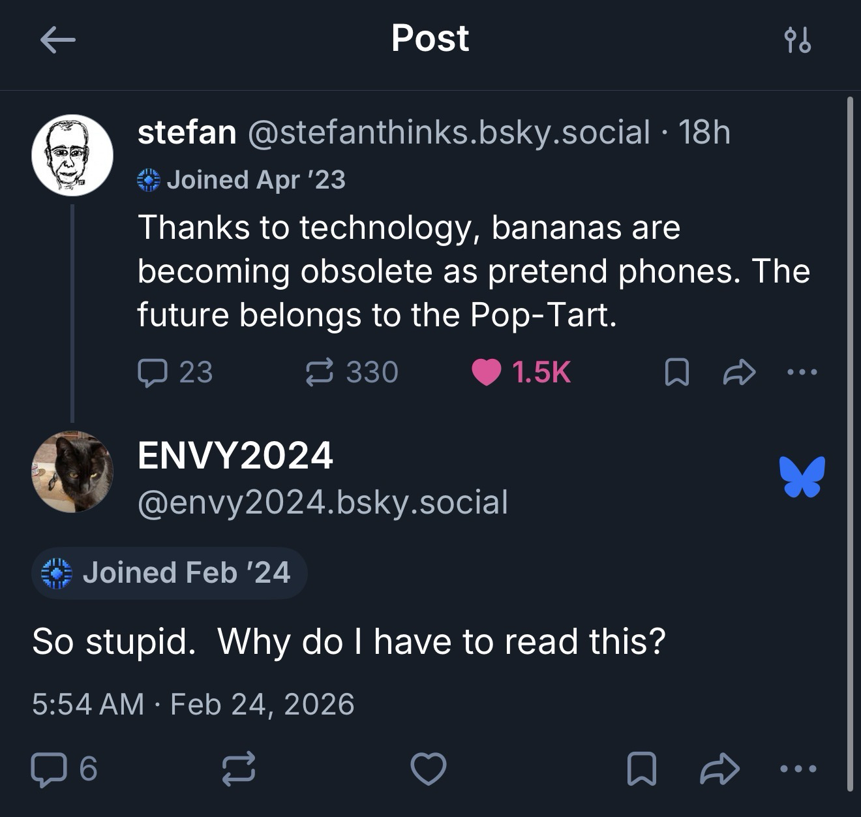The width and height of the screenshot is (861, 817).
Task: Tap the back arrow icon
Action: [57, 40]
